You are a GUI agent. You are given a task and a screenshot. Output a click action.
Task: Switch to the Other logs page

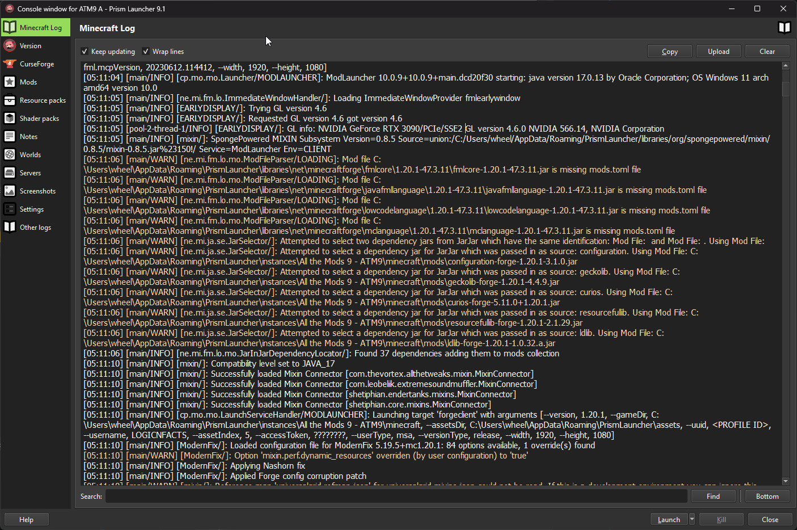(x=35, y=228)
